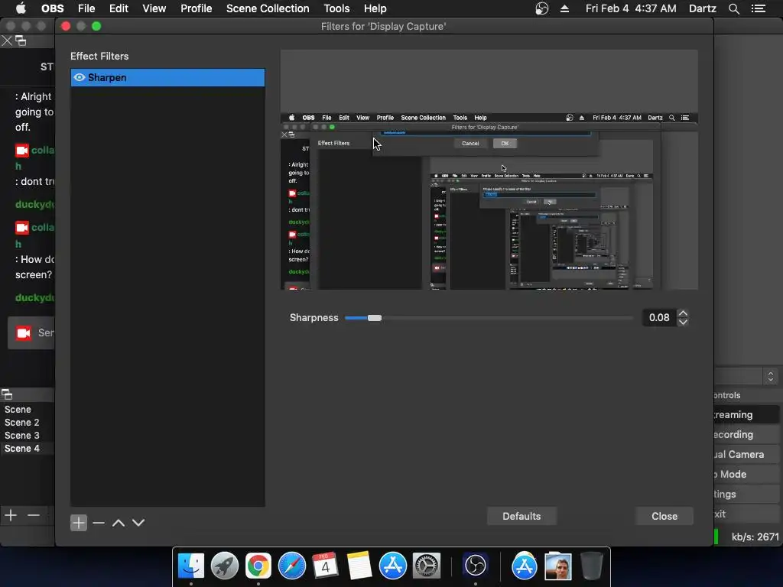The height and width of the screenshot is (587, 783).
Task: Open the portrait photo item in the Dock
Action: [557, 566]
